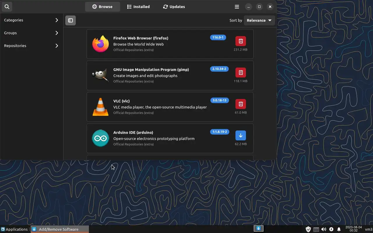The width and height of the screenshot is (373, 233).
Task: Click 'Open-source electronics prototyping platform' text
Action: [x=154, y=139]
